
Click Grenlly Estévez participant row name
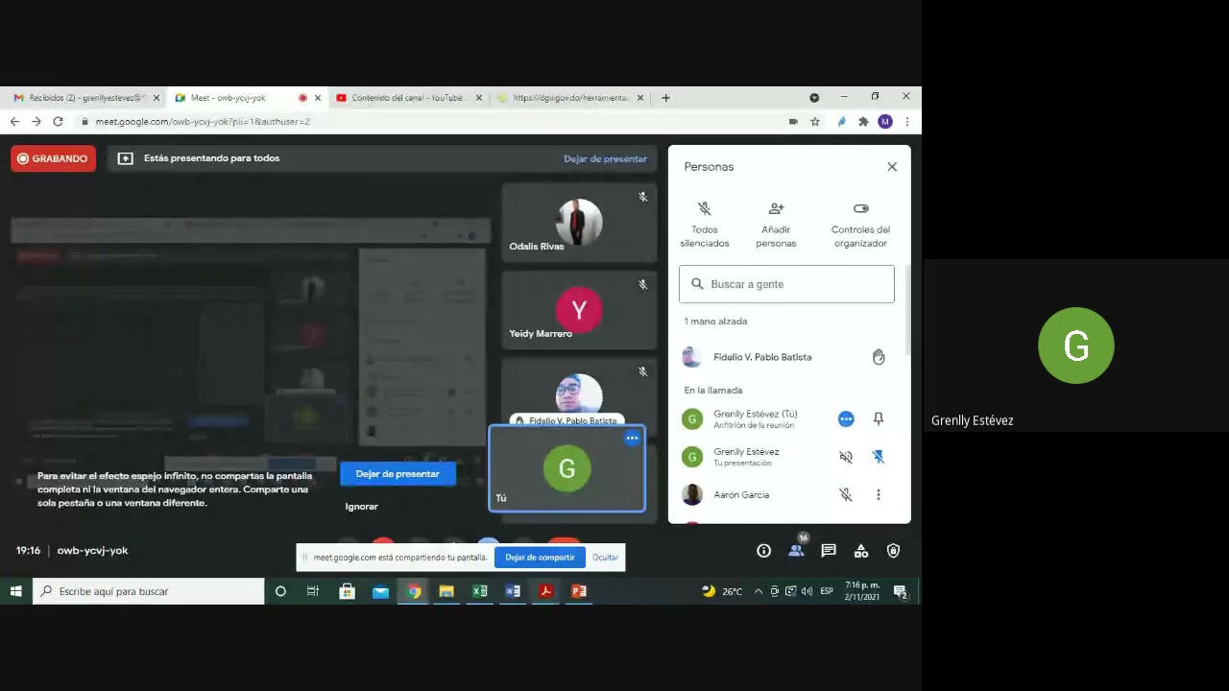pyautogui.click(x=746, y=451)
